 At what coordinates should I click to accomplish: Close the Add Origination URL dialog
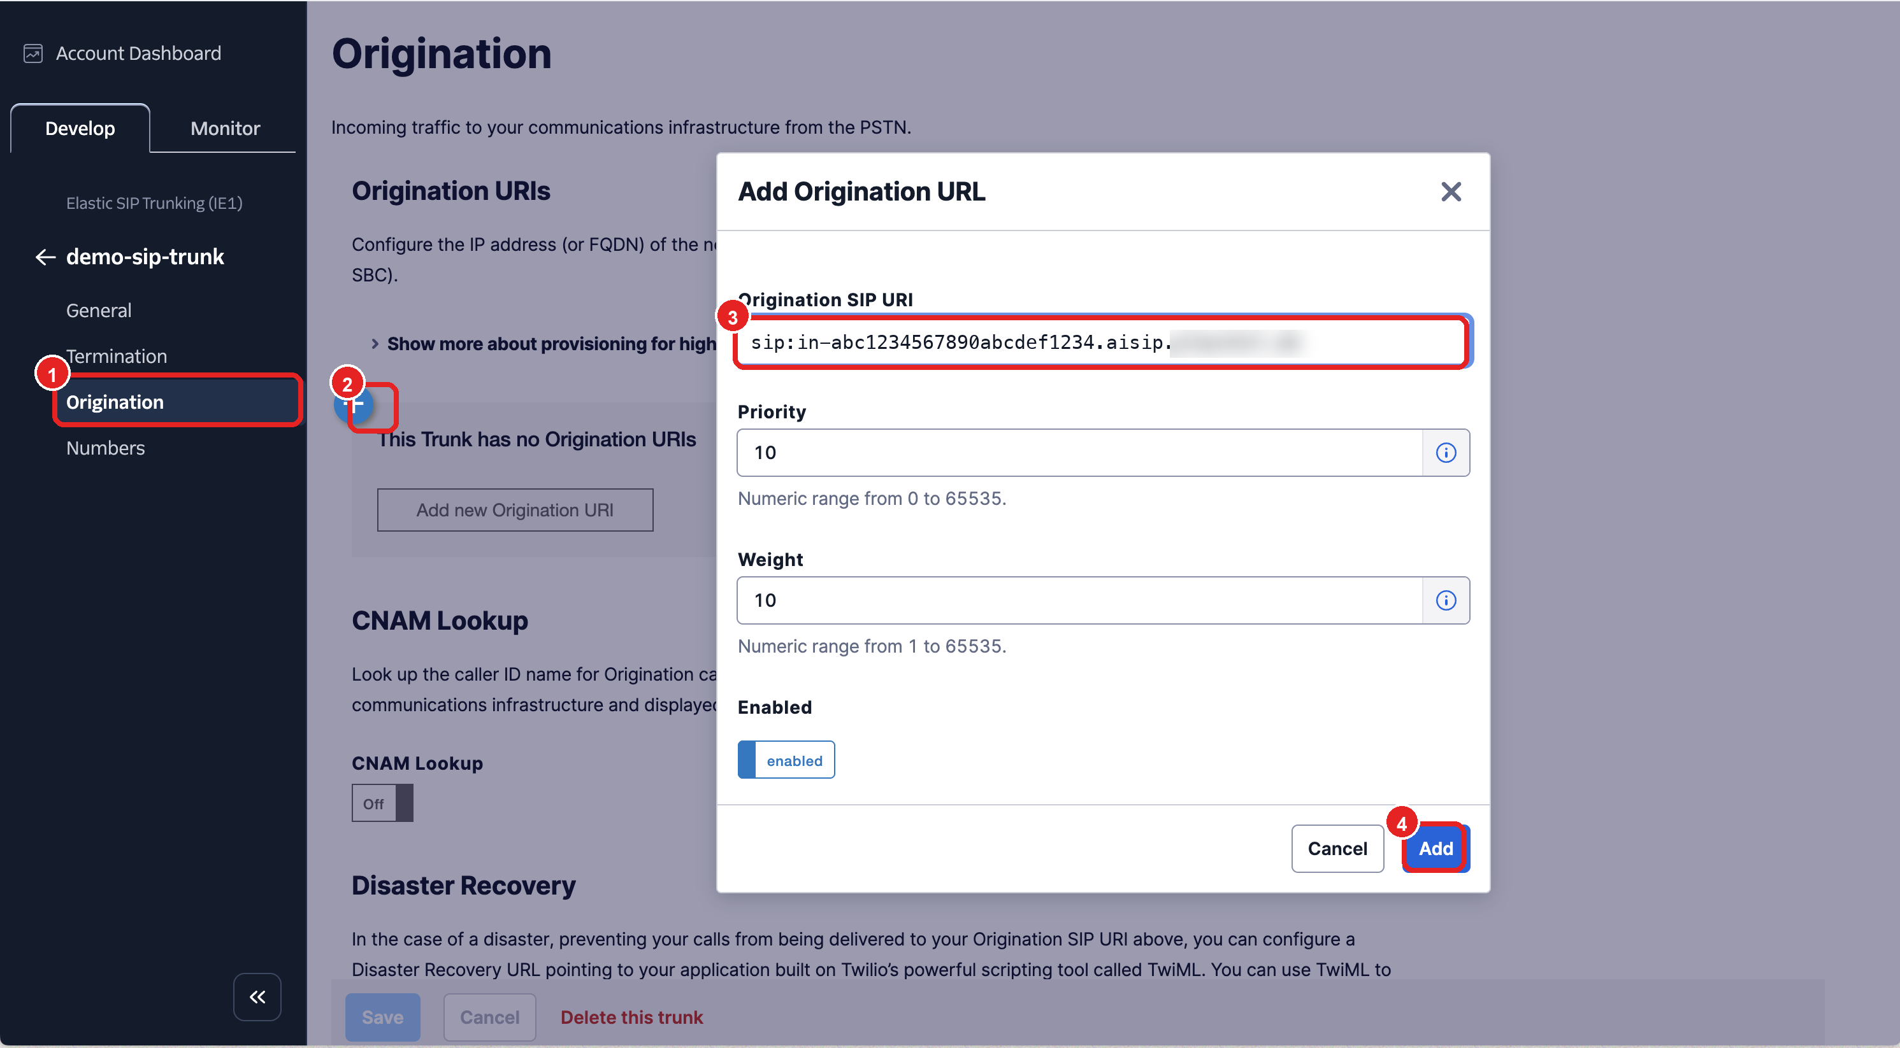coord(1450,192)
